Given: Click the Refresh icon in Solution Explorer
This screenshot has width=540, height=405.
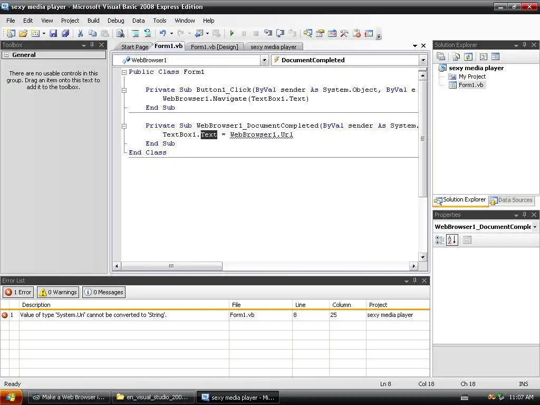Looking at the screenshot, I should (x=468, y=56).
